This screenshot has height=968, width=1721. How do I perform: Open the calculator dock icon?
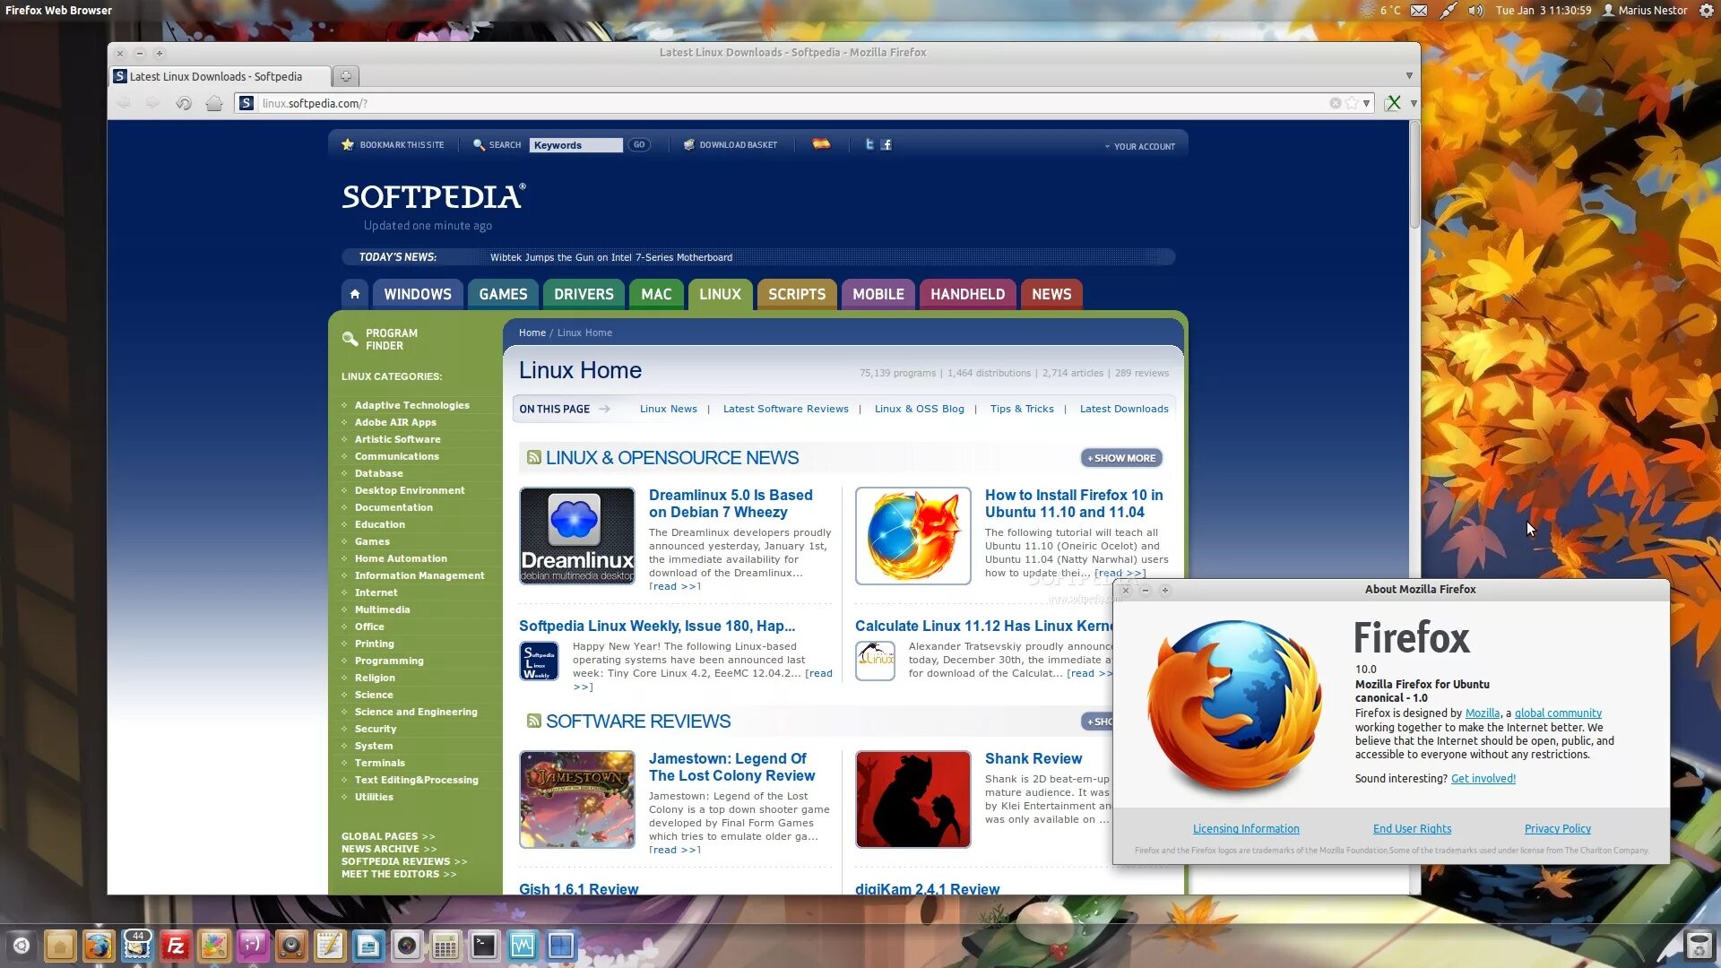(445, 946)
